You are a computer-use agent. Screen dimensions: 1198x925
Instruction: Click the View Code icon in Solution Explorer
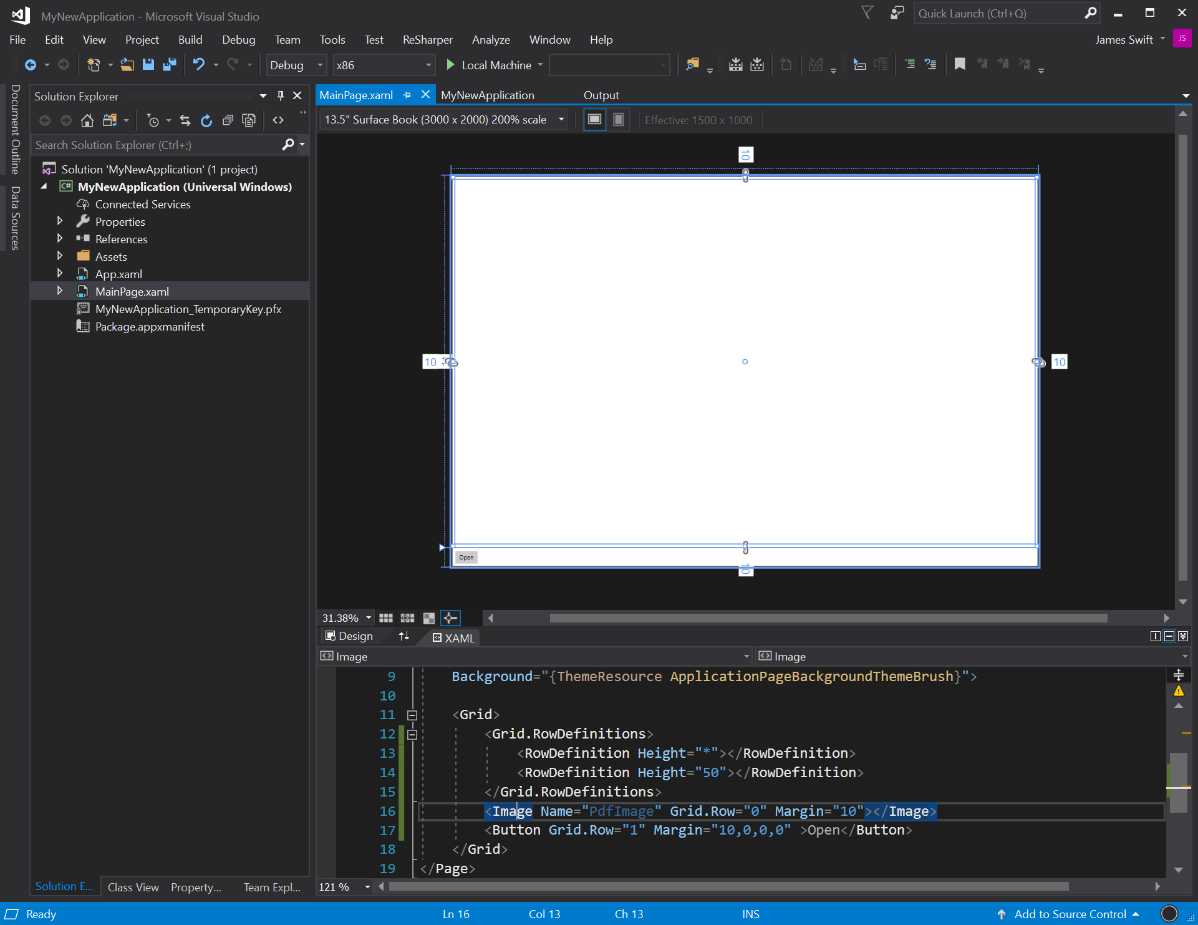pos(278,120)
